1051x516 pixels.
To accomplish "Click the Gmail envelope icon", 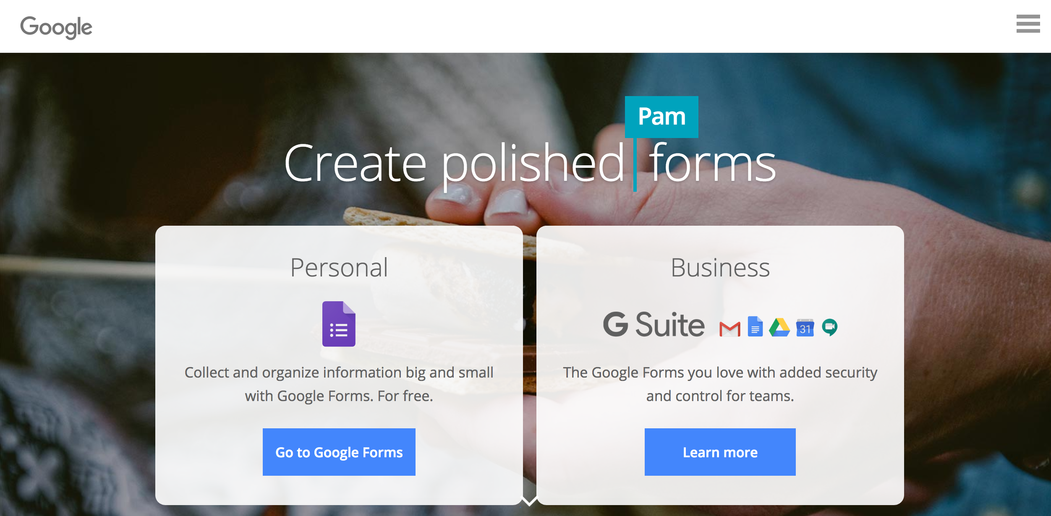I will coord(730,329).
